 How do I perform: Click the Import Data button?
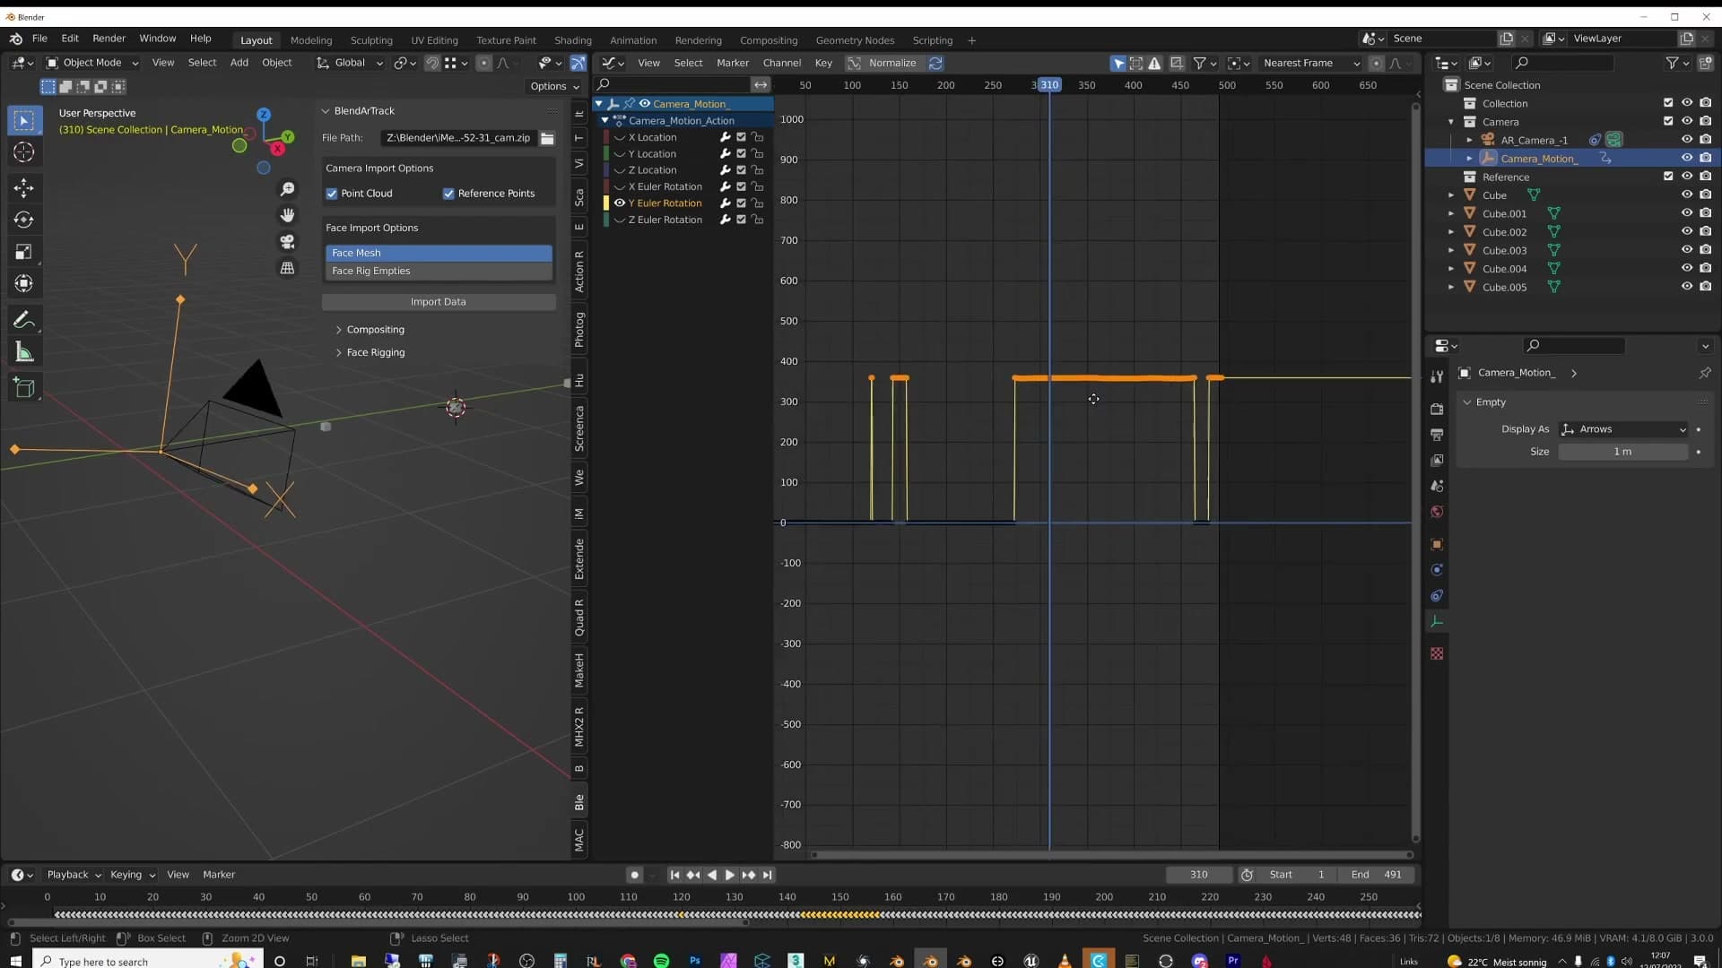pyautogui.click(x=439, y=302)
